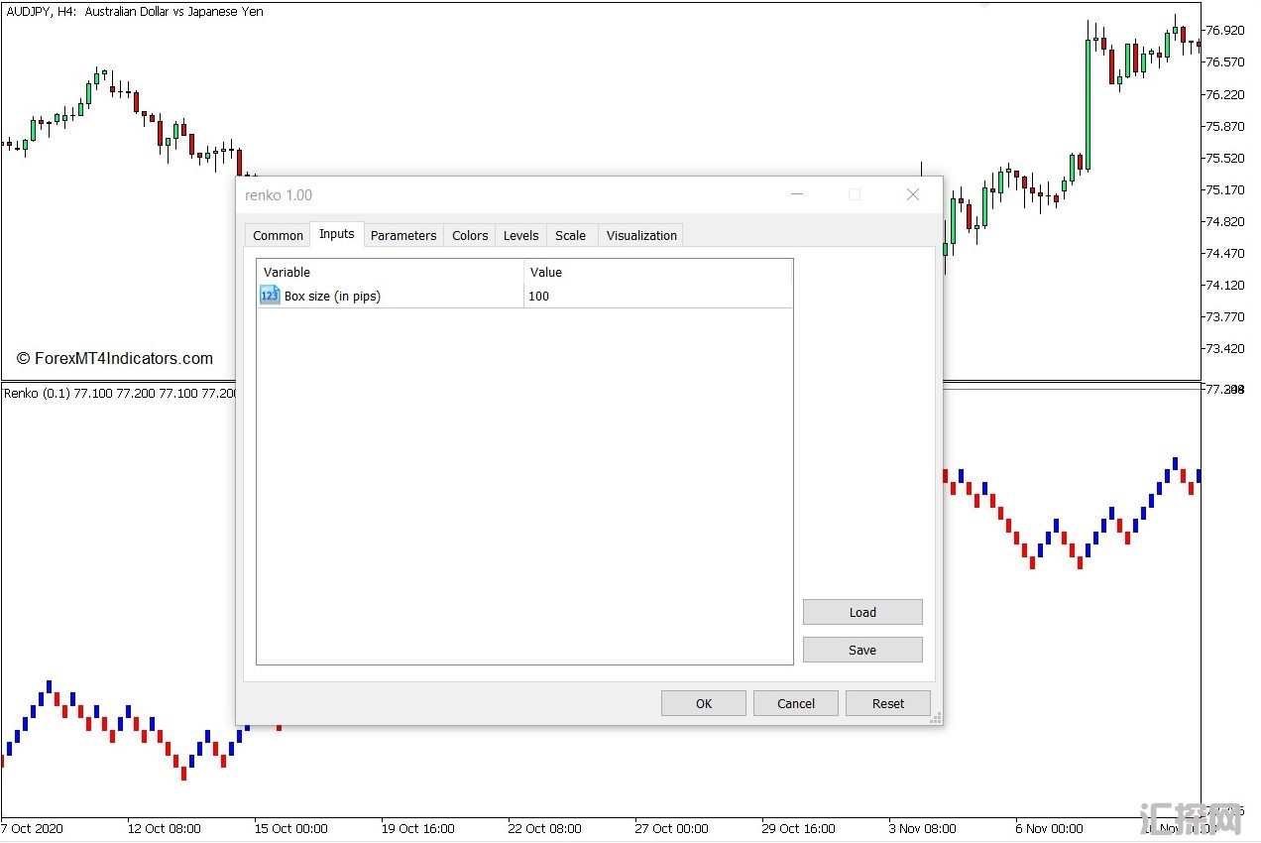Select the Inputs tab
Screen dimensions: 1261x843
337,234
